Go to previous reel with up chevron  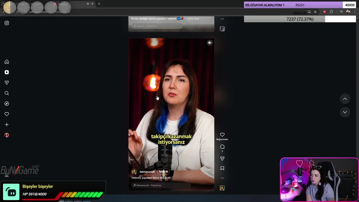coord(345,99)
